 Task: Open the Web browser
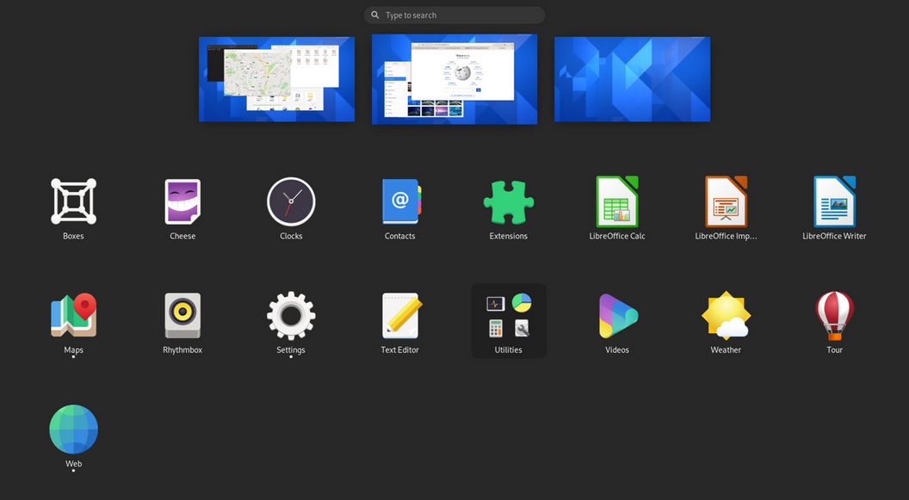coord(73,429)
